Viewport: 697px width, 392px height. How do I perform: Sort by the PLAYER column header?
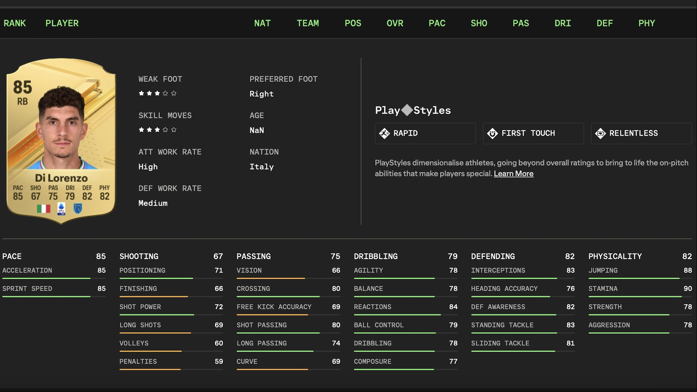62,23
